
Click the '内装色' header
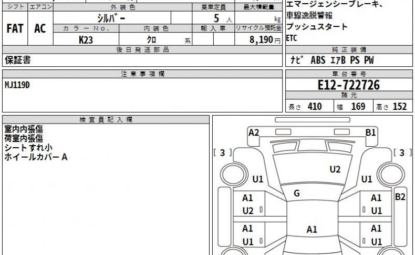156,28
